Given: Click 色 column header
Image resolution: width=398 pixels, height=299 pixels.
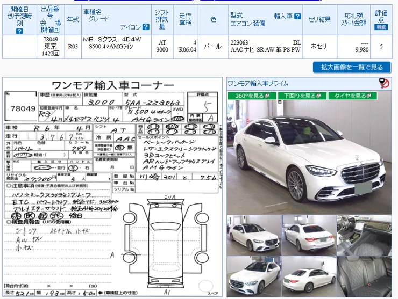Looking at the screenshot, I should pyautogui.click(x=213, y=19).
